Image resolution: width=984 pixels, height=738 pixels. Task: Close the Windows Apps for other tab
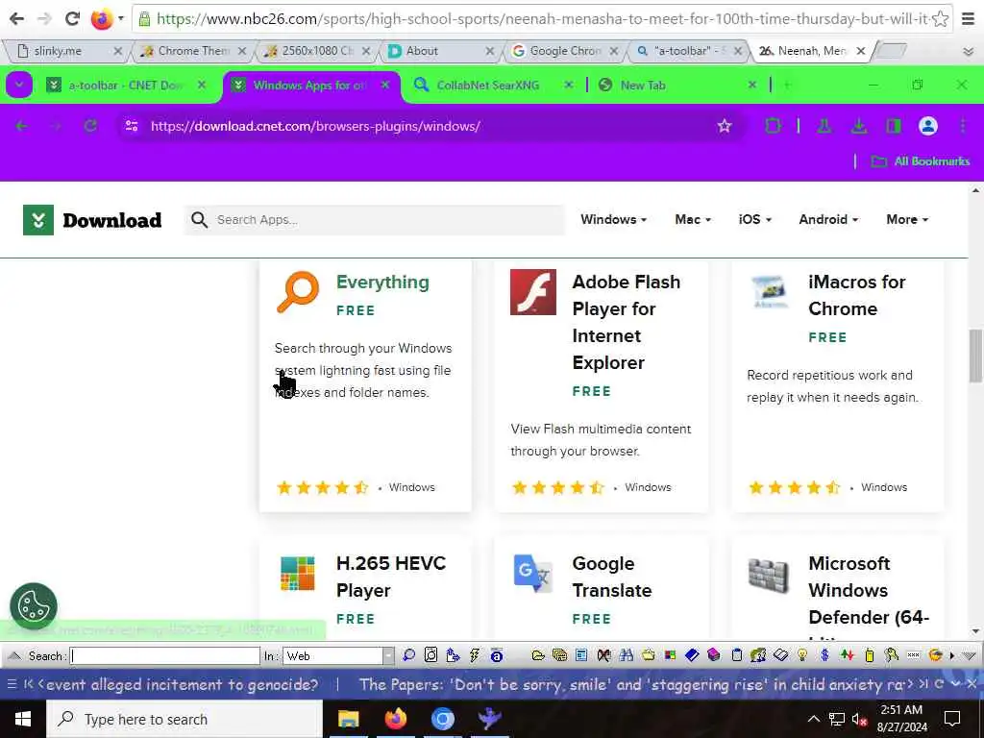(385, 85)
